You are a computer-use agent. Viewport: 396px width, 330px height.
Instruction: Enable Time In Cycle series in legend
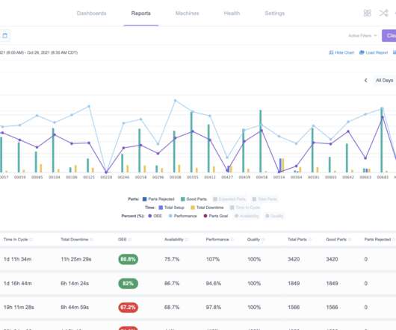pyautogui.click(x=245, y=208)
